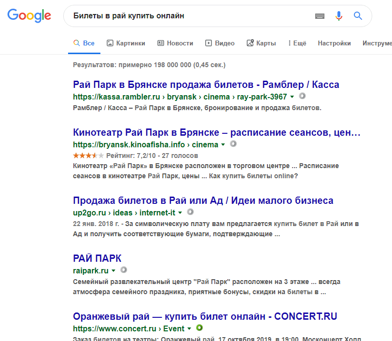Image resolution: width=392 pixels, height=341 pixels.
Task: Click gray circle icon next to bryansk.kinoafisha.info
Action: pos(233,144)
